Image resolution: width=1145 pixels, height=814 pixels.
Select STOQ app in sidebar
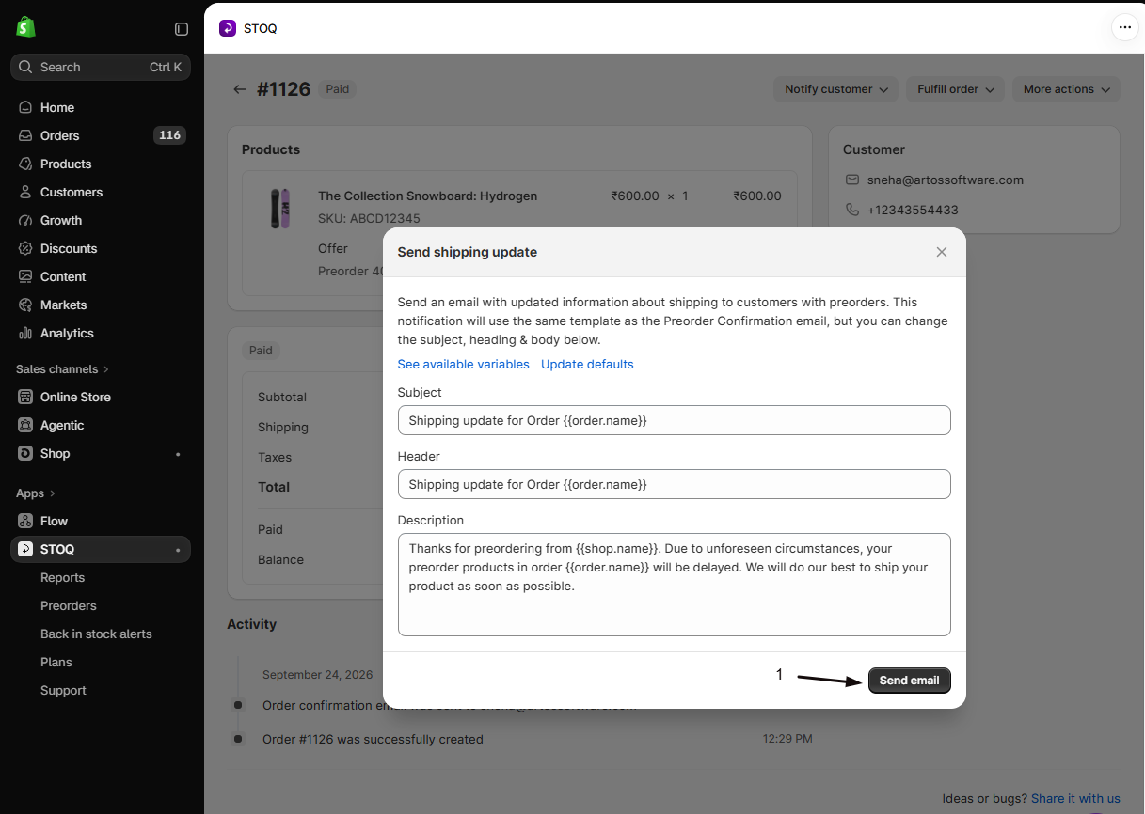tap(101, 549)
